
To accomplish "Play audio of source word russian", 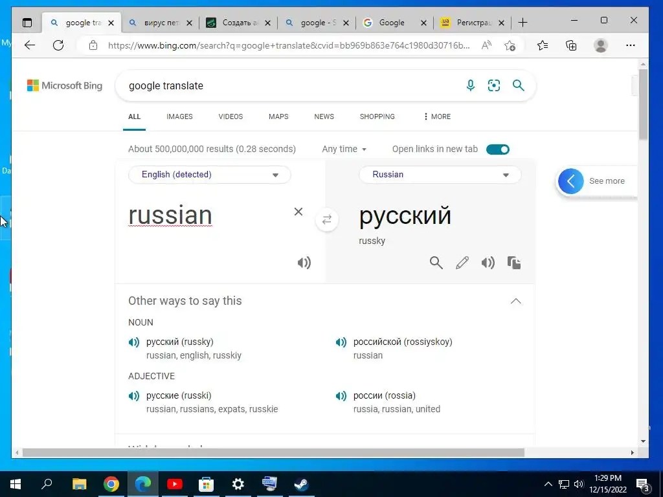I will tap(304, 263).
